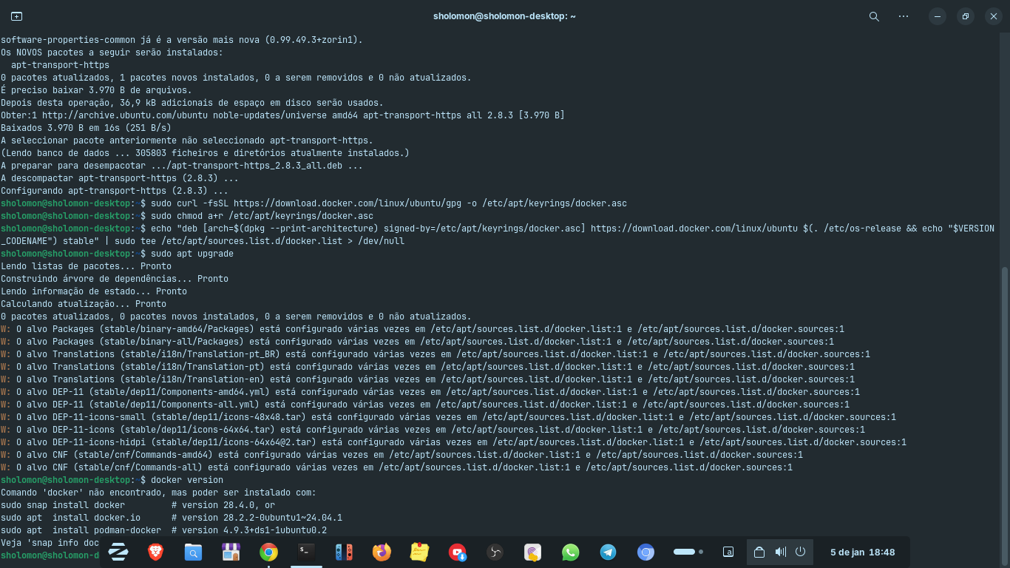
Task: Open the power menu in system tray
Action: click(800, 552)
